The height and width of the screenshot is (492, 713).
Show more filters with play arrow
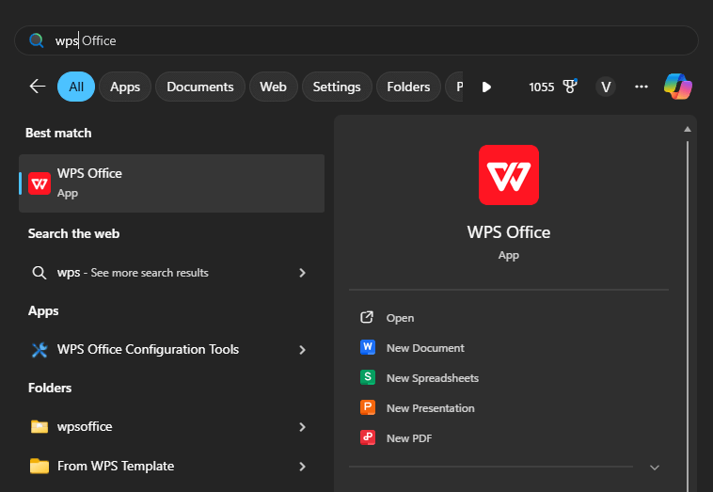pos(486,87)
